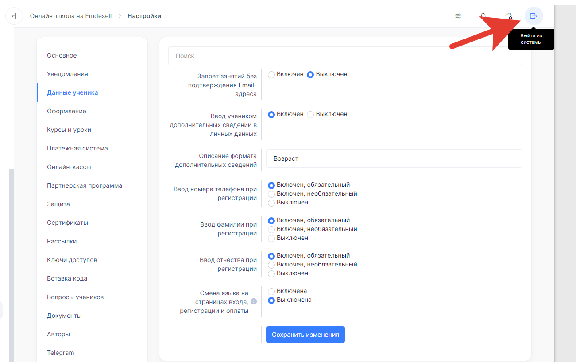Image resolution: width=576 pixels, height=362 pixels.
Task: Set surname entry to Включен, необязательный
Action: click(271, 230)
